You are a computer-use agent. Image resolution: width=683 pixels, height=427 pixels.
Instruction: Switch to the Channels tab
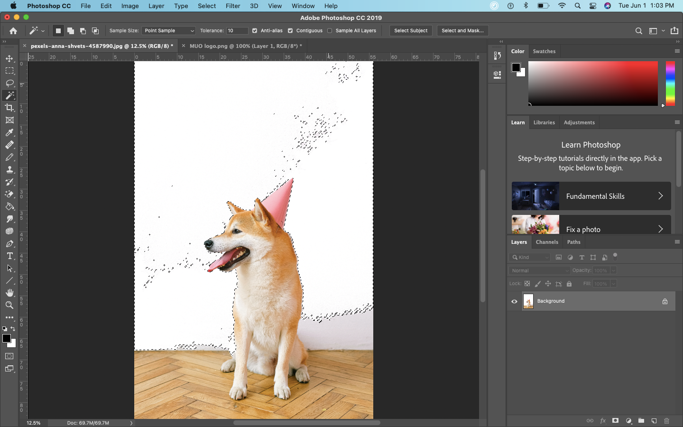coord(546,242)
